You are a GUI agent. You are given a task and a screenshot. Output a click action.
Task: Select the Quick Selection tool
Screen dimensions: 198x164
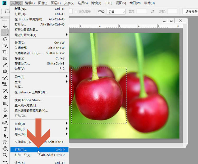(x=5, y=46)
